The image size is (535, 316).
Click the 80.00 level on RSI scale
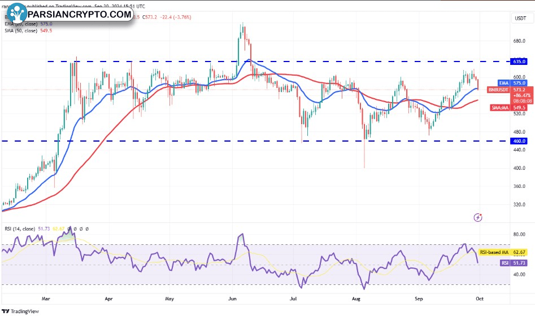click(x=519, y=234)
